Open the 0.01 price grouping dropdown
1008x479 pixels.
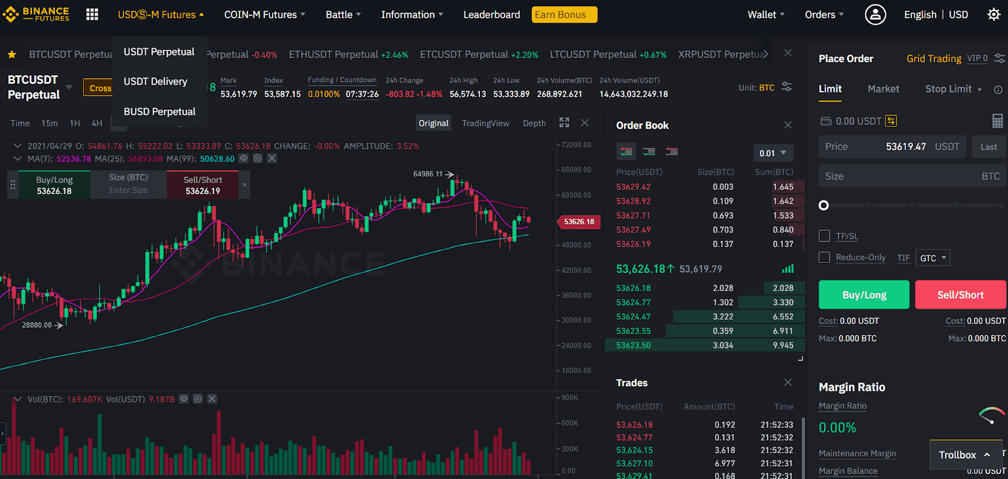point(773,153)
